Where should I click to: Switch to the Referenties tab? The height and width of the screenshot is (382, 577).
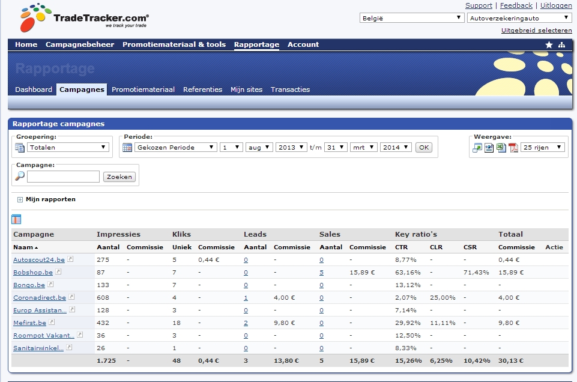click(203, 89)
